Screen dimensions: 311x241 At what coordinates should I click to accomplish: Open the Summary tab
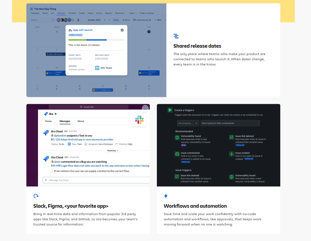point(35,13)
